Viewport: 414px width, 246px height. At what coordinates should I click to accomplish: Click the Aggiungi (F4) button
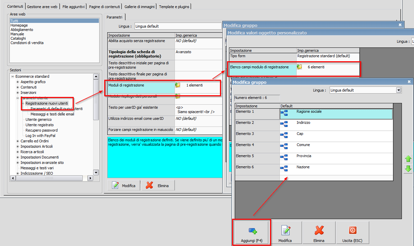point(252,233)
